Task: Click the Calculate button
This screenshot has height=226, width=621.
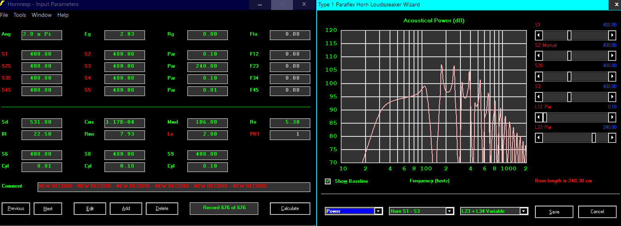Action: click(x=290, y=208)
